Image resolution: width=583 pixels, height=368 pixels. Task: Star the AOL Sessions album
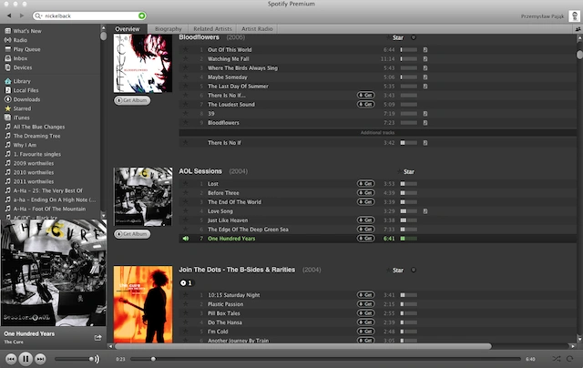405,172
